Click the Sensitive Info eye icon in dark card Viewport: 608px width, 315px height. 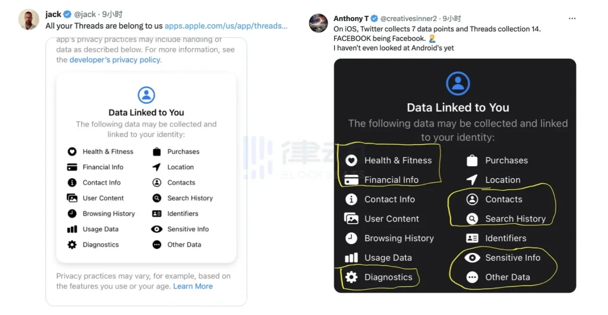(x=472, y=258)
